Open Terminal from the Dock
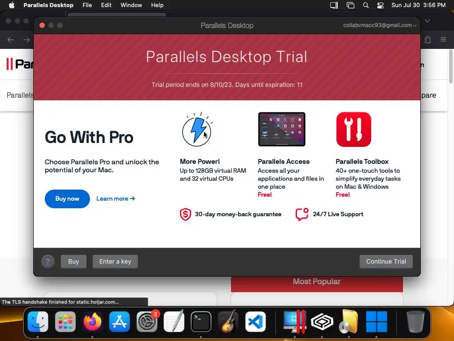The width and height of the screenshot is (454, 341). [201, 321]
